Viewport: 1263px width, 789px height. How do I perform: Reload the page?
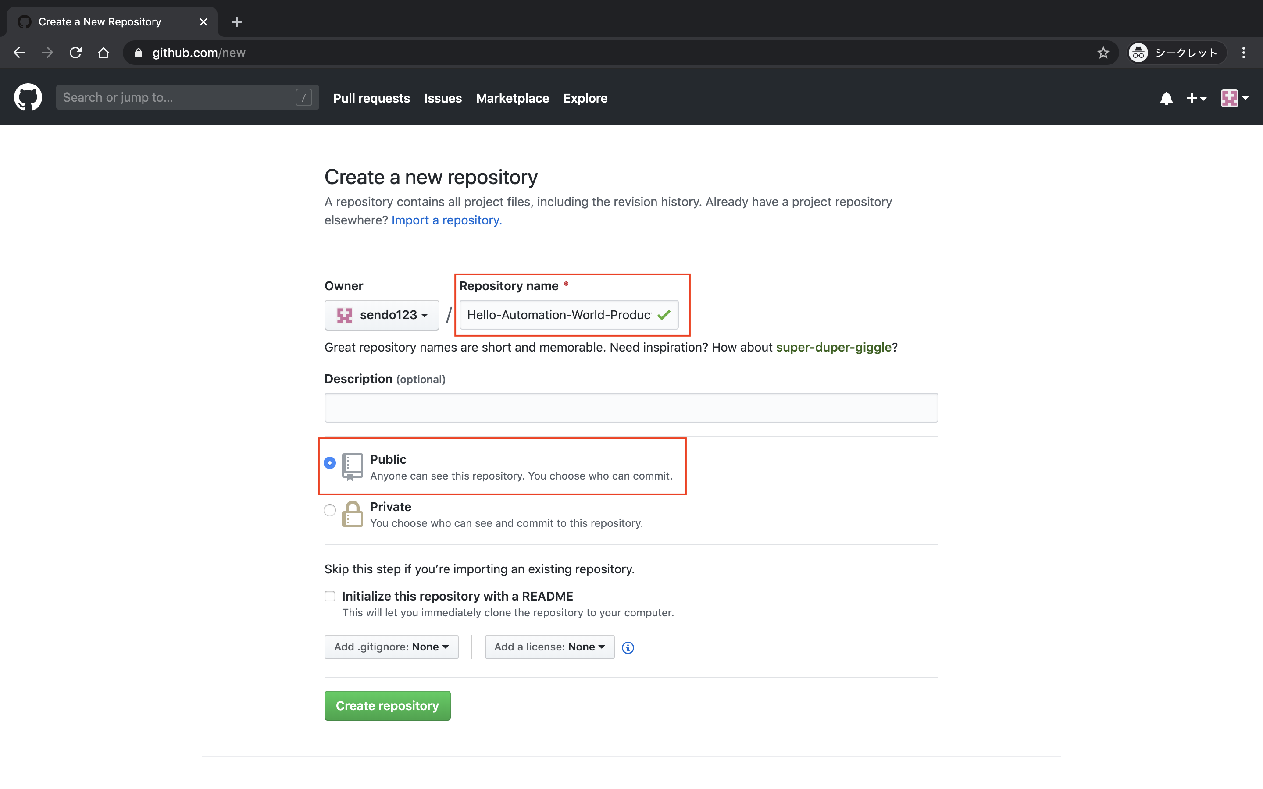76,53
